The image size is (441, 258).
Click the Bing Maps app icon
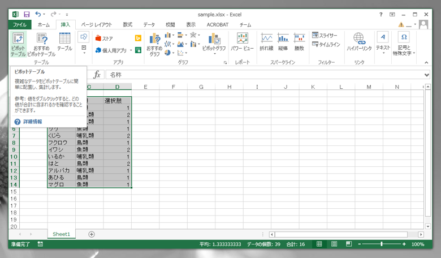coord(138,38)
